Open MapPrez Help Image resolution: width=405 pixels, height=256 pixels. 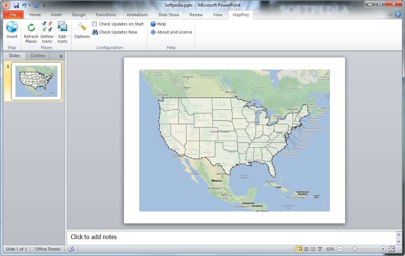click(x=158, y=24)
